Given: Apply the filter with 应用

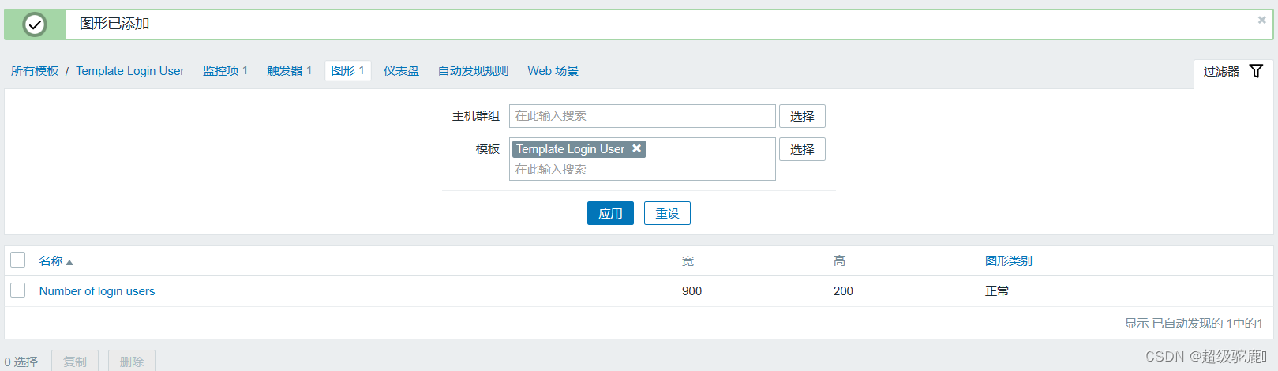Looking at the screenshot, I should pyautogui.click(x=610, y=213).
